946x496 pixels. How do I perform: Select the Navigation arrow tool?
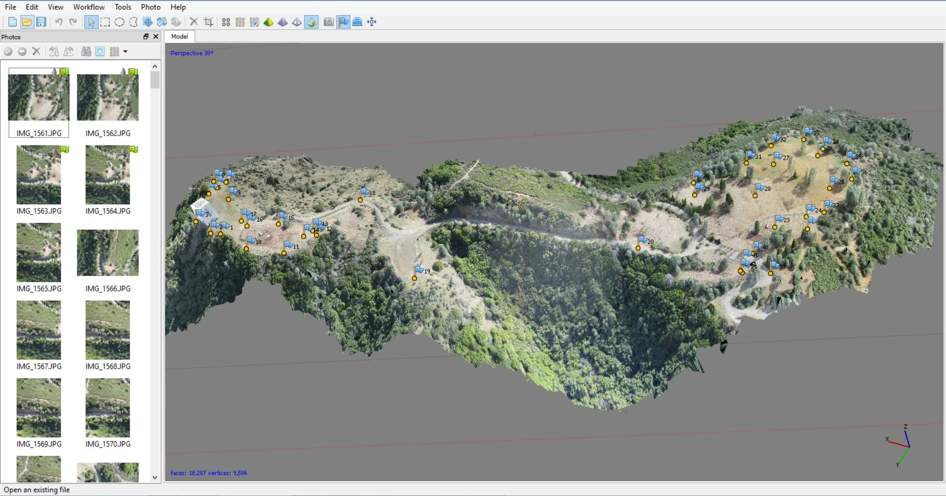point(91,22)
